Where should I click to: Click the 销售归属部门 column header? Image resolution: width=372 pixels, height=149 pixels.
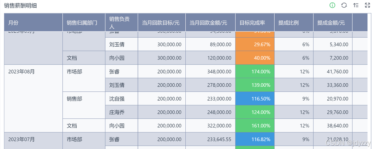tap(84, 23)
